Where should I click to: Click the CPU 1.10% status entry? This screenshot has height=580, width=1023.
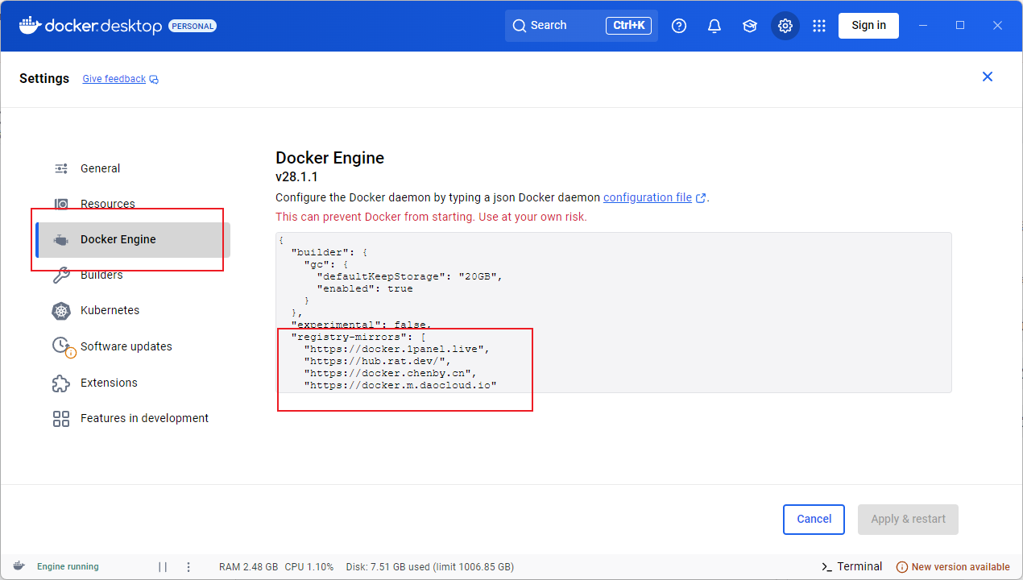coord(309,567)
